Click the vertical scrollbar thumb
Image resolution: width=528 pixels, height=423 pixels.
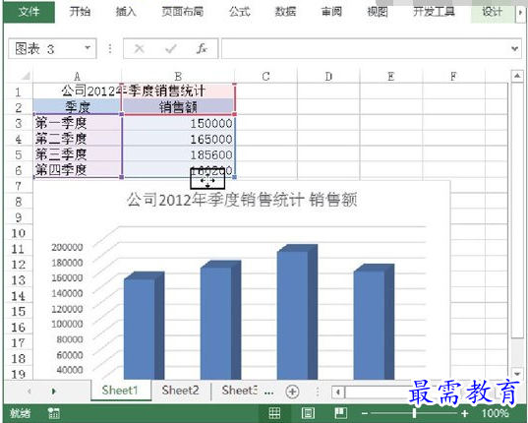[517, 210]
